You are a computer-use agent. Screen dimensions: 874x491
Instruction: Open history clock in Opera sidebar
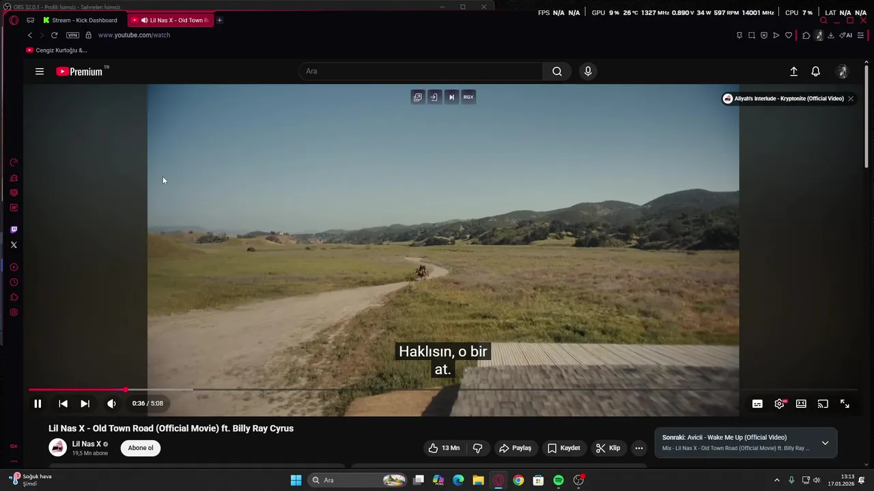(x=14, y=282)
